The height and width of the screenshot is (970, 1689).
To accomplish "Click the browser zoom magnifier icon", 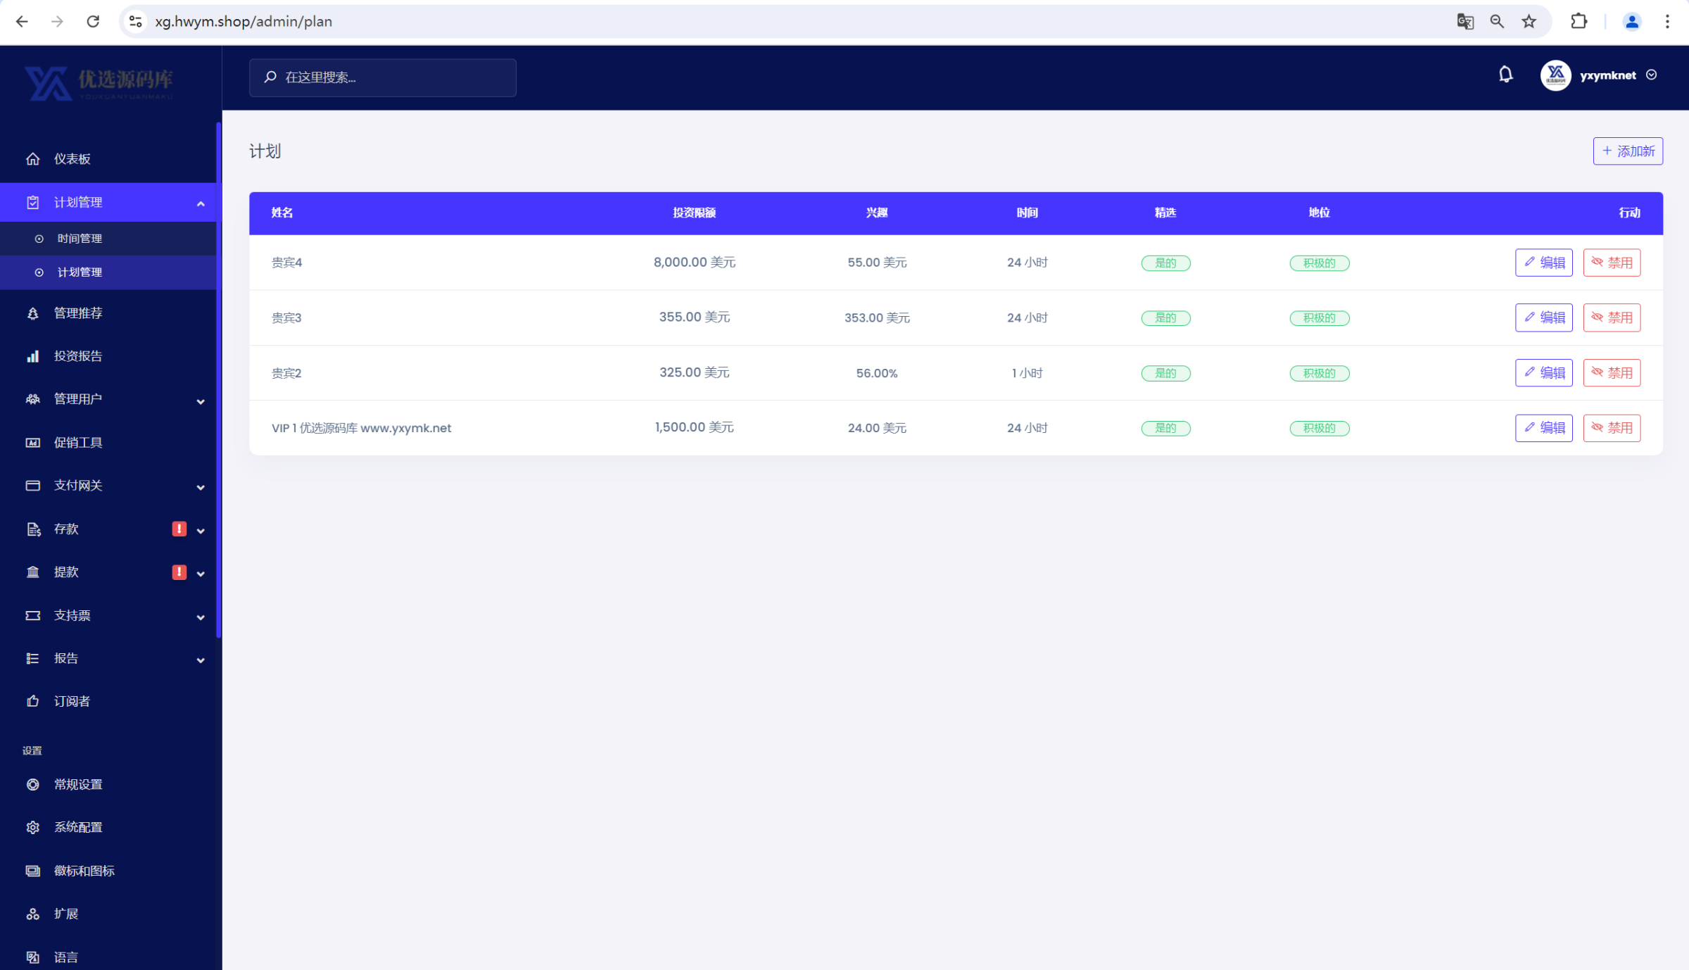I will click(x=1497, y=22).
